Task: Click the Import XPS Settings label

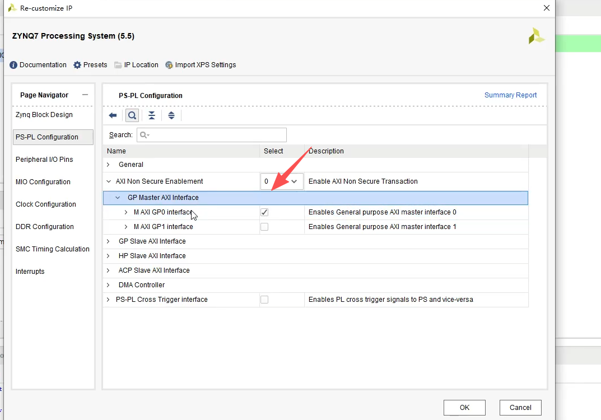Action: coord(206,65)
